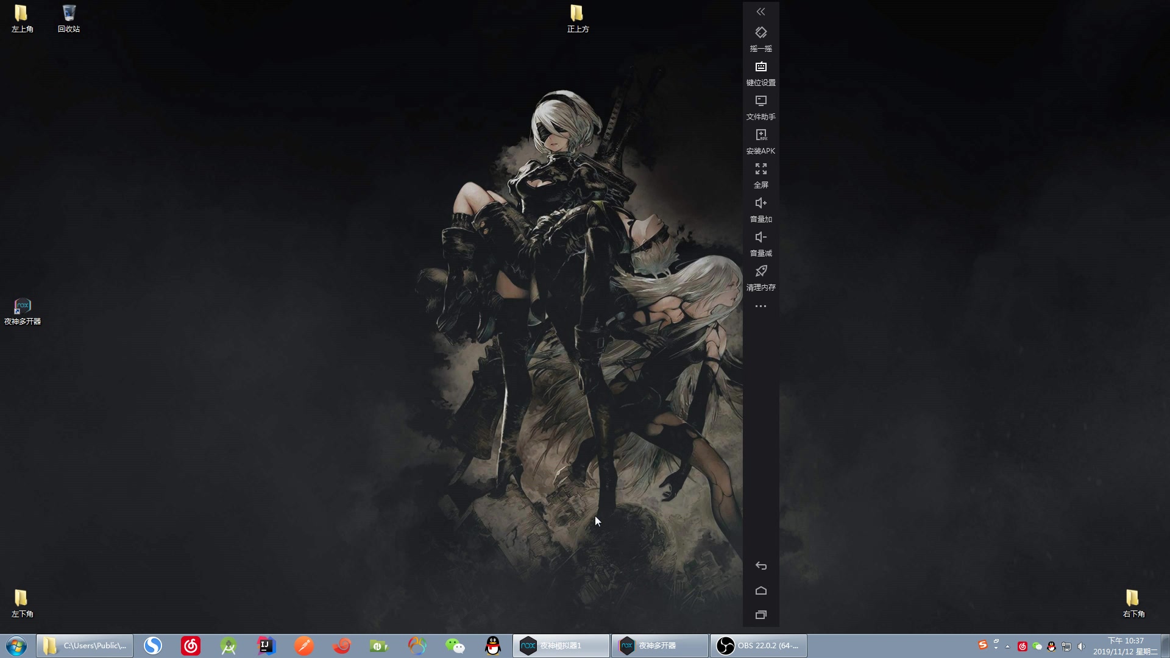Open Android recent apps button
This screenshot has height=658, width=1170.
[x=760, y=615]
